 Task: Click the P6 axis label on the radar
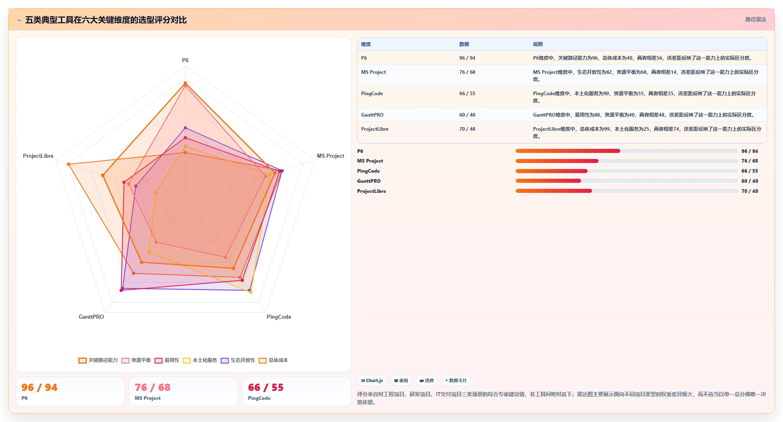(185, 60)
